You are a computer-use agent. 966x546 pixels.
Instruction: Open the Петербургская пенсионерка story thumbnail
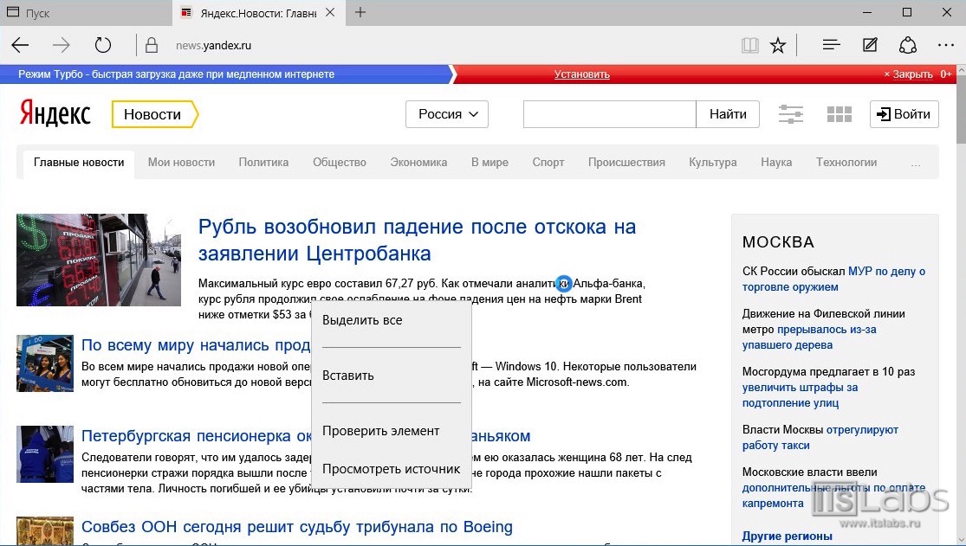click(45, 454)
